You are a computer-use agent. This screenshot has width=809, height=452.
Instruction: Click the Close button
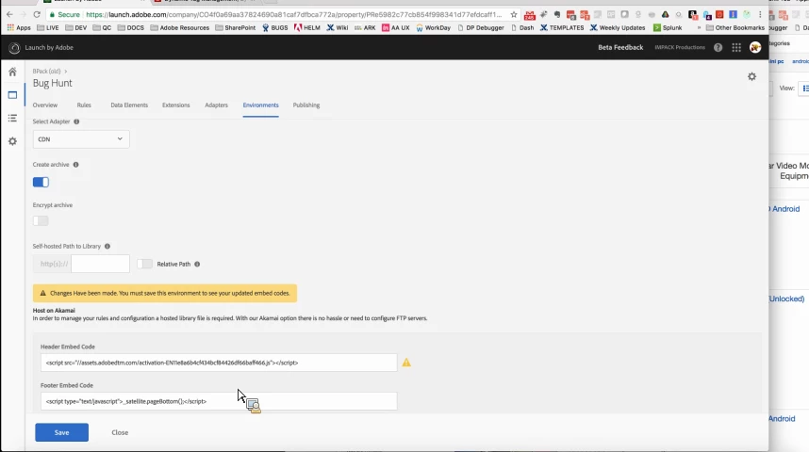(120, 432)
